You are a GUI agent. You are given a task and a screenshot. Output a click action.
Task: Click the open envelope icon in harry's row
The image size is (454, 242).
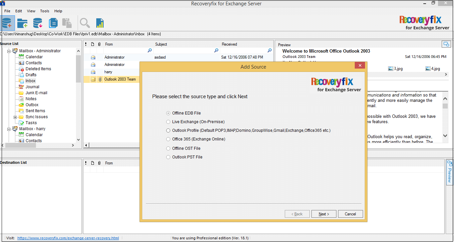tap(93, 72)
